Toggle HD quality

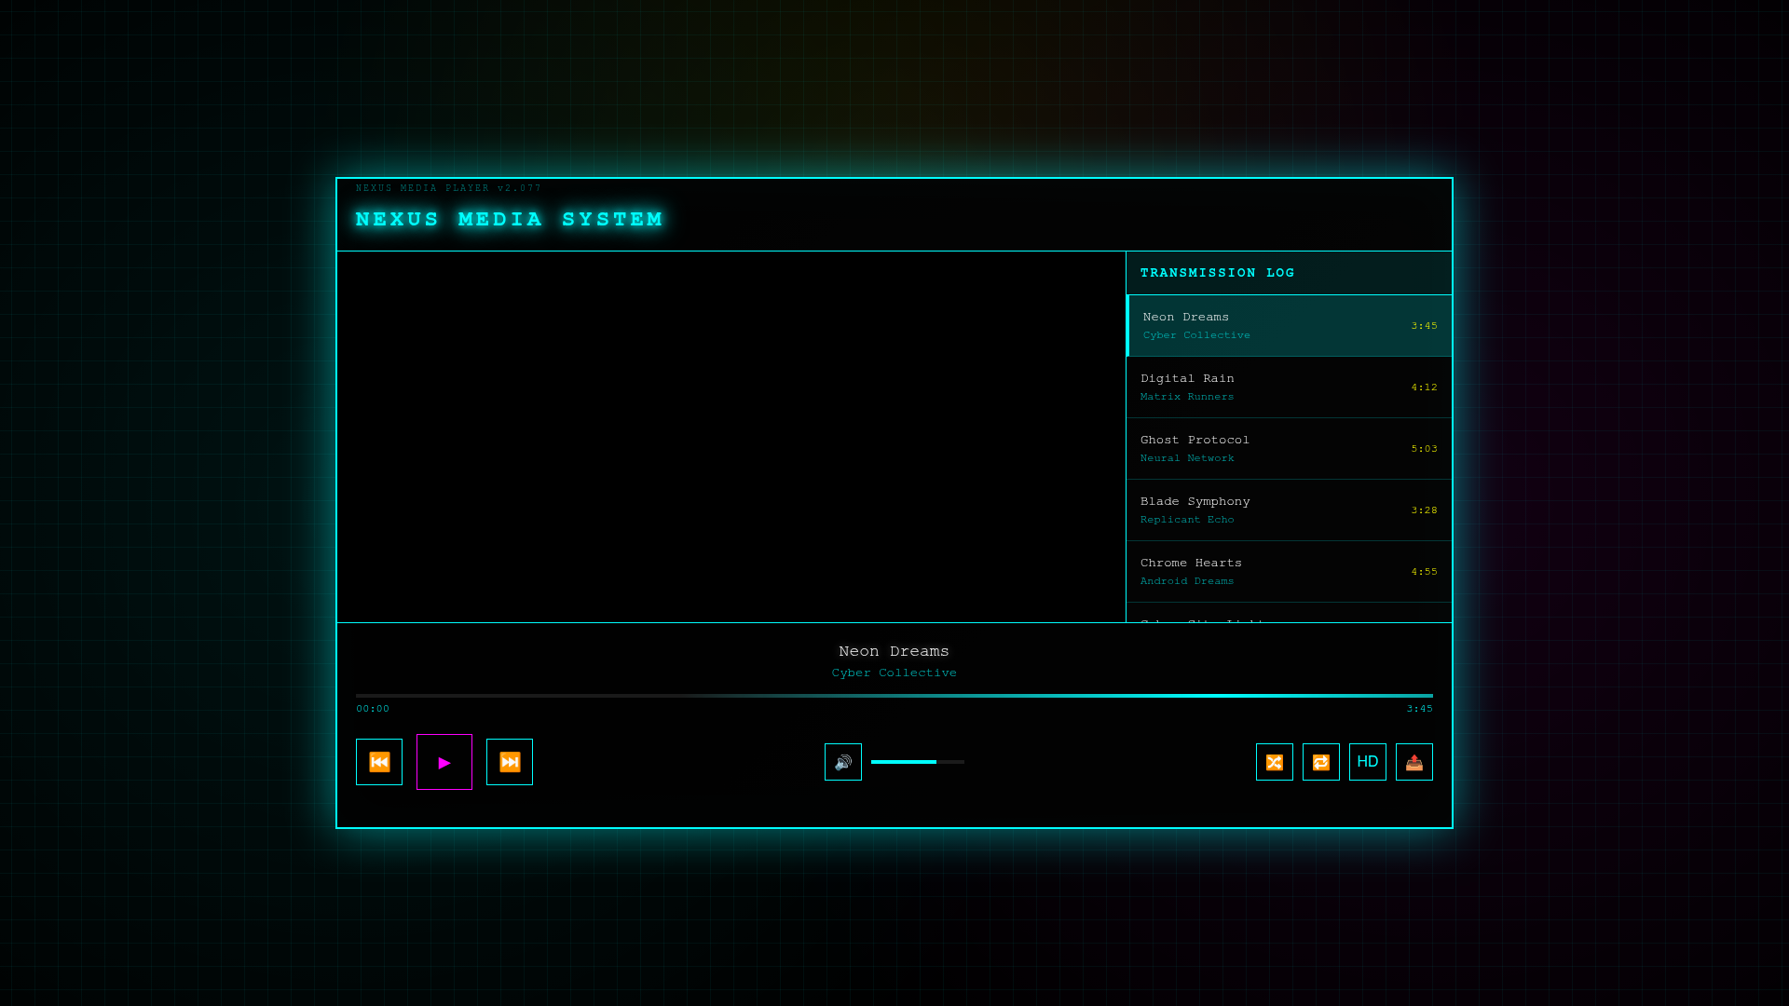(x=1367, y=762)
